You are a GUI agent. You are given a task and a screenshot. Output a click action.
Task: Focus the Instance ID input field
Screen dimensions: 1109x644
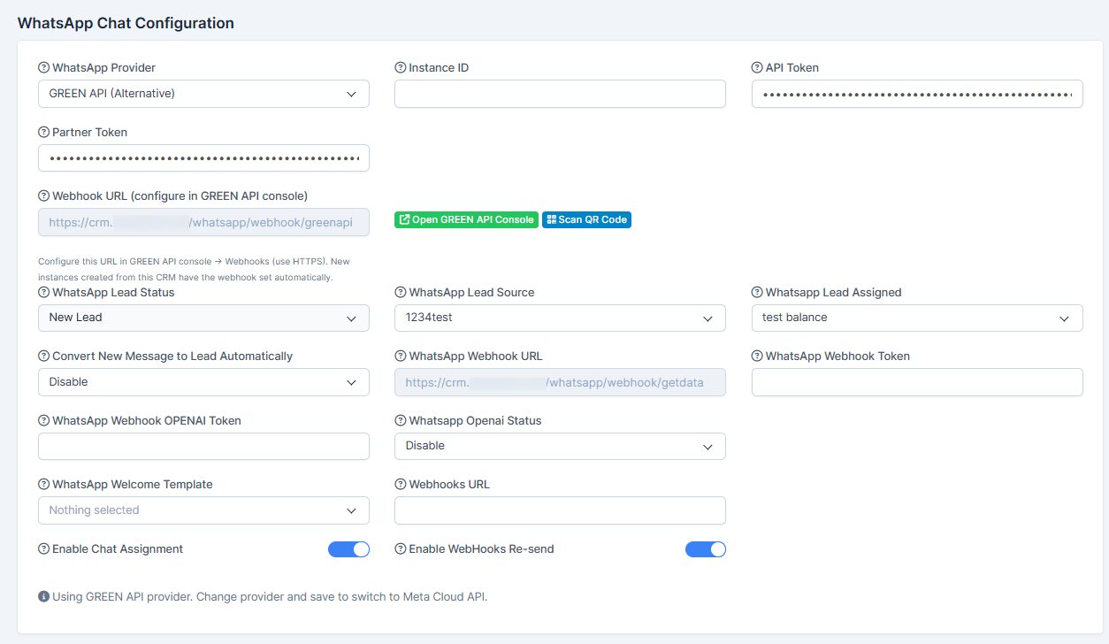click(560, 94)
